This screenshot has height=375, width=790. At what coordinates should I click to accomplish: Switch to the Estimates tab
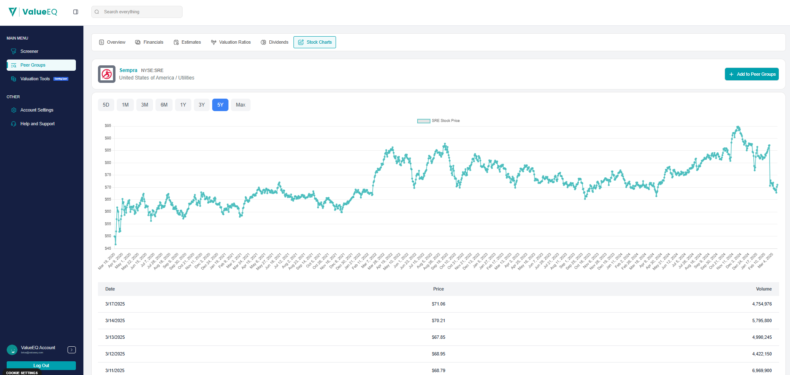(x=187, y=42)
